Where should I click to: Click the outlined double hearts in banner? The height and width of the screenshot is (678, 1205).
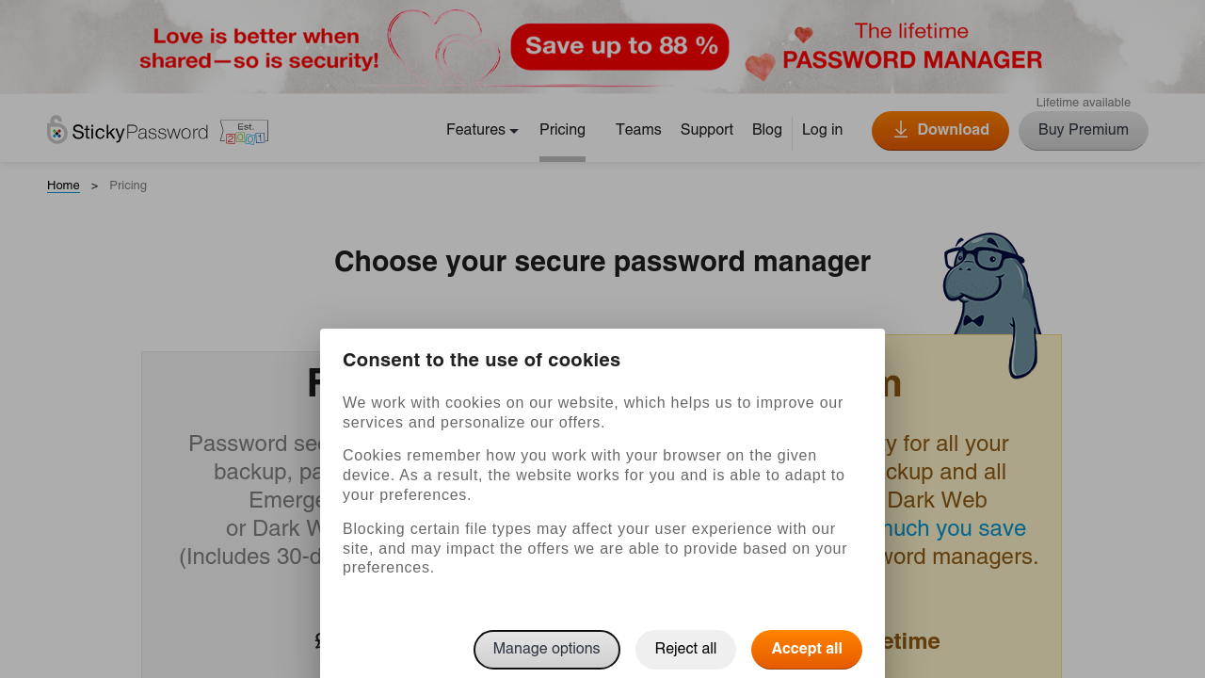[443, 47]
